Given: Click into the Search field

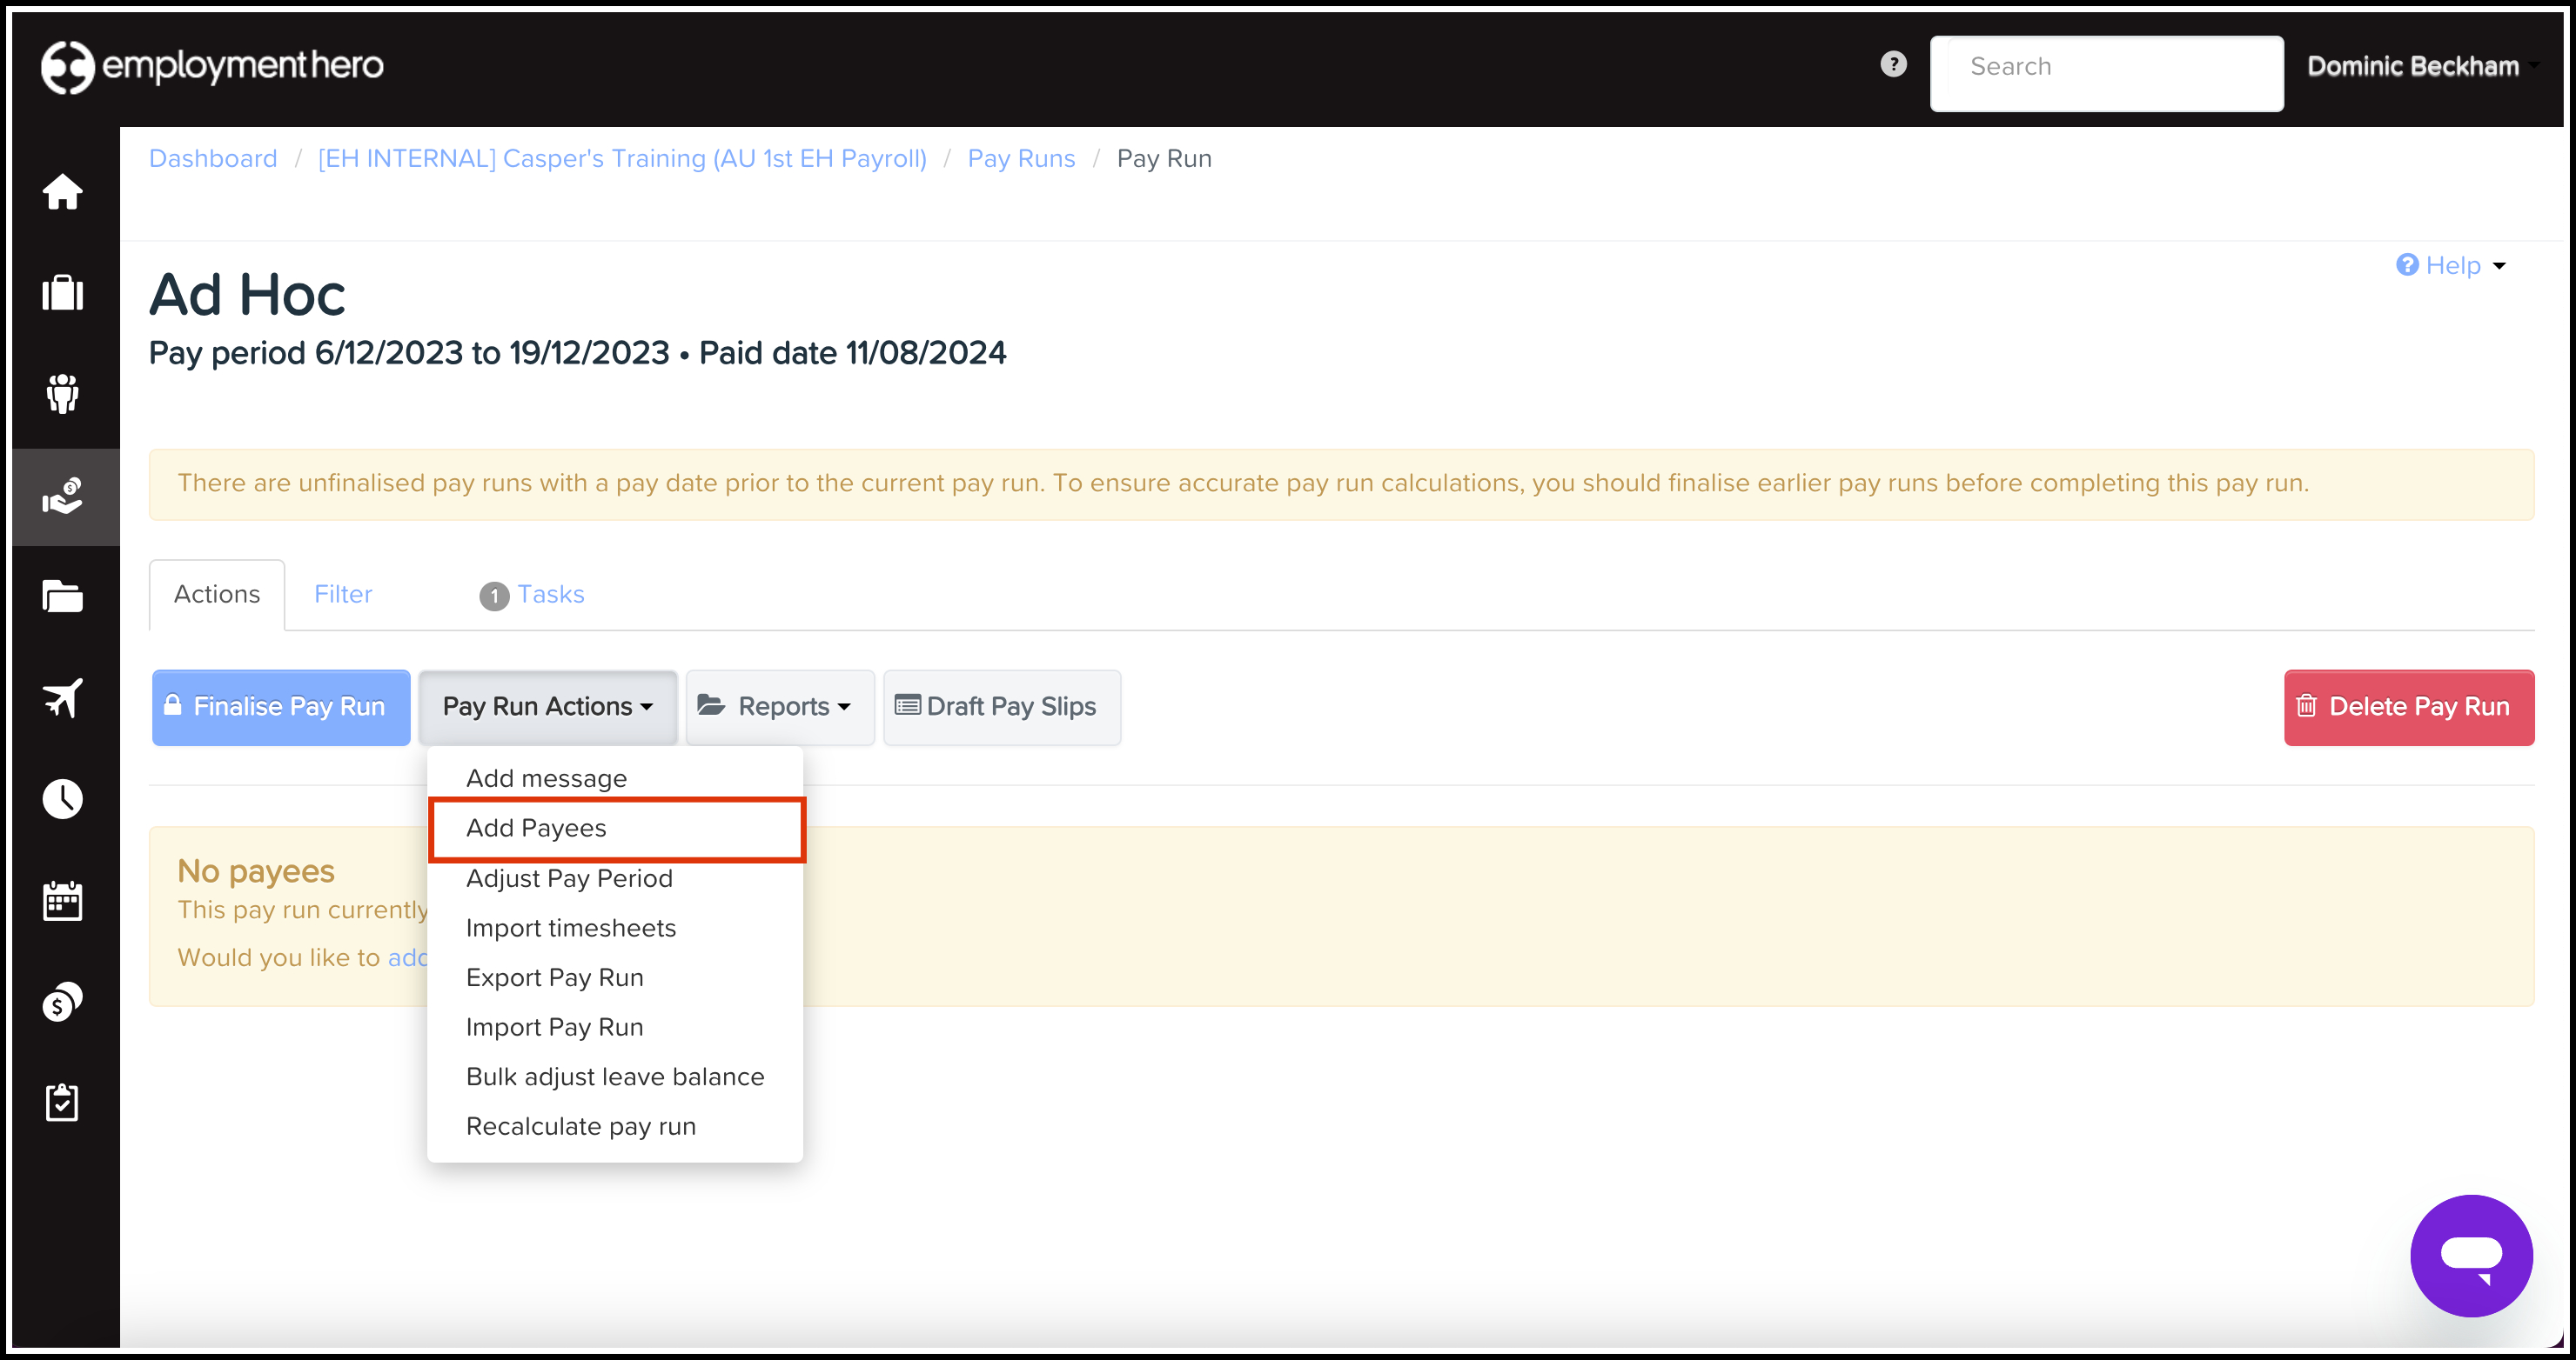Looking at the screenshot, I should pos(2106,67).
